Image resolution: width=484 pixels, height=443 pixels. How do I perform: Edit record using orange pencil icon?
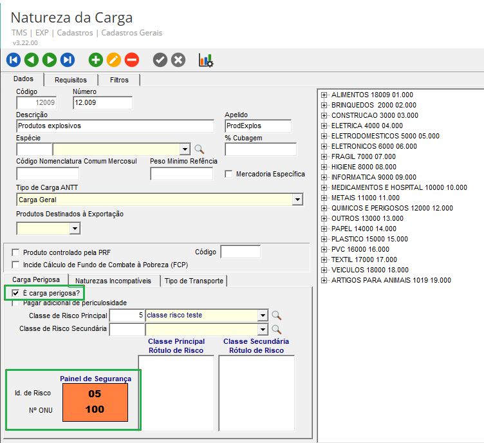(114, 60)
